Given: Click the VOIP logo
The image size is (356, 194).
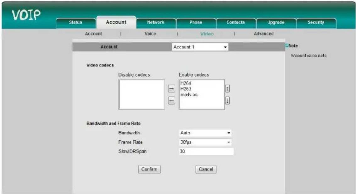Looking at the screenshot, I should [x=26, y=15].
